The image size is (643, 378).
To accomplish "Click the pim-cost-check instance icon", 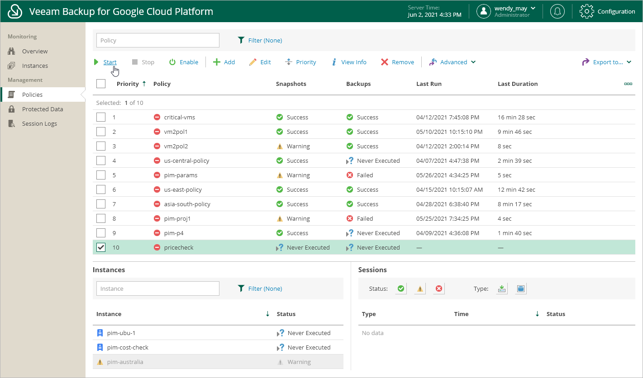I will click(x=100, y=347).
